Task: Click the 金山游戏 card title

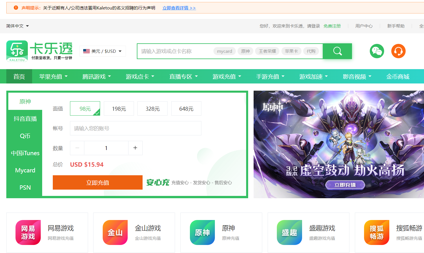Action: [148, 228]
